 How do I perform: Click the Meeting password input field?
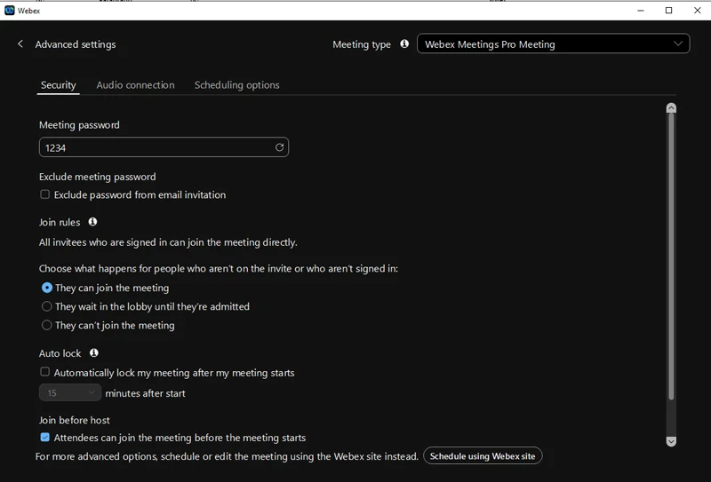coord(164,147)
